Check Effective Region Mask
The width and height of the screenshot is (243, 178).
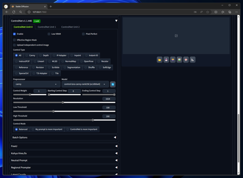14,40
